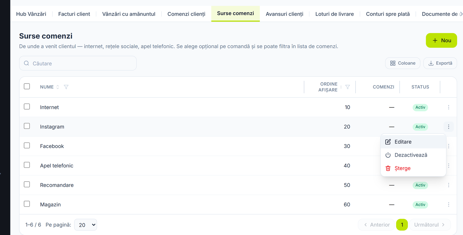Click the Anterior pagination button
This screenshot has width=463, height=235.
click(377, 225)
